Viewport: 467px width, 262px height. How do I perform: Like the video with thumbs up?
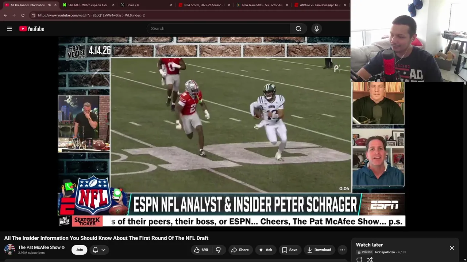click(201, 250)
